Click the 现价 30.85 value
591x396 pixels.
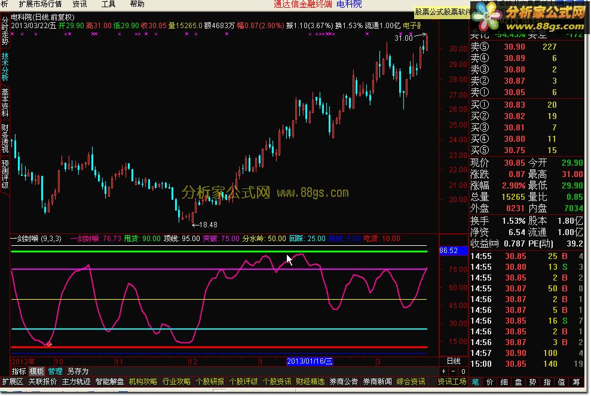pyautogui.click(x=515, y=163)
